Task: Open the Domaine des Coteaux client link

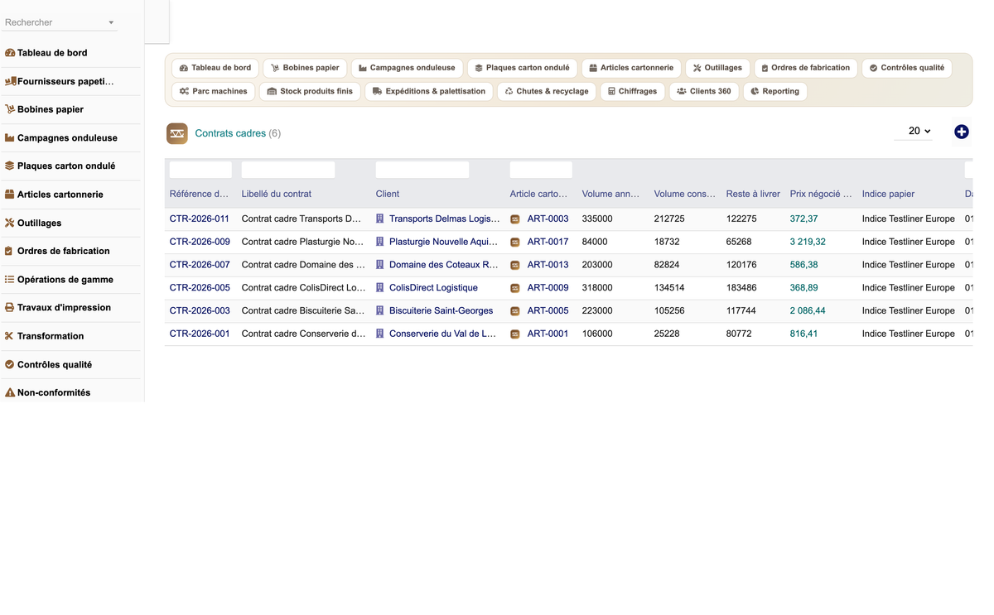Action: tap(444, 265)
